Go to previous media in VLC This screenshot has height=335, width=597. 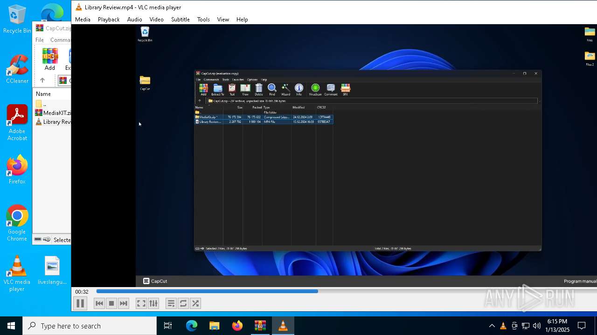99,303
